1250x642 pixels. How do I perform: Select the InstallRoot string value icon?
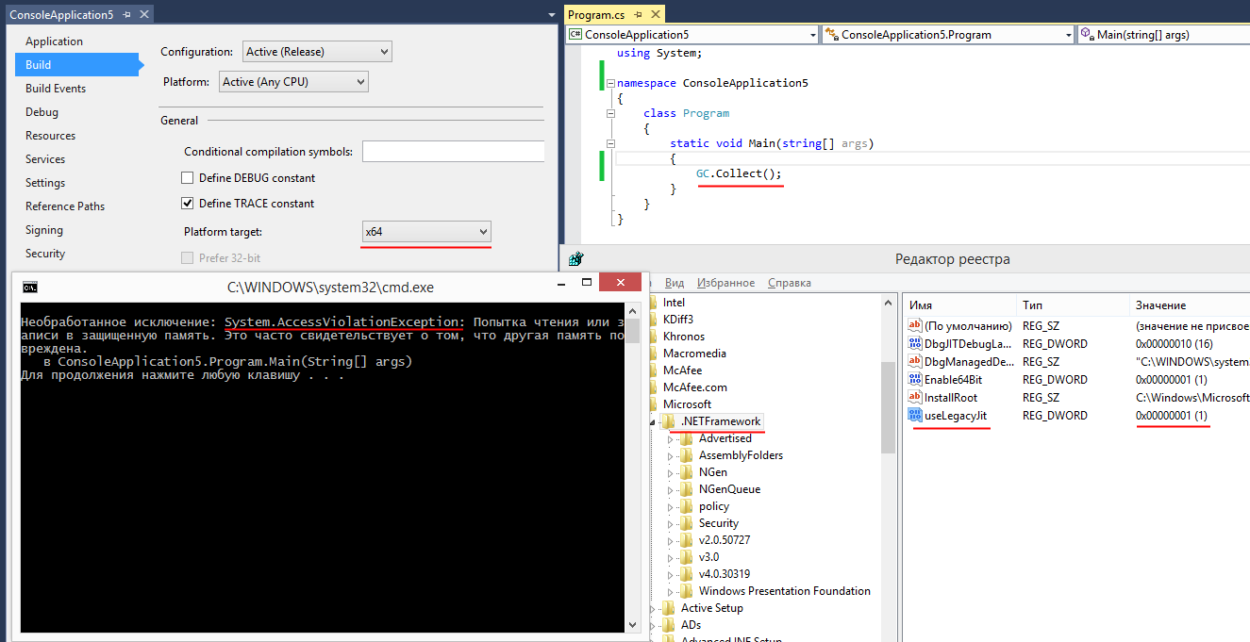pos(914,397)
